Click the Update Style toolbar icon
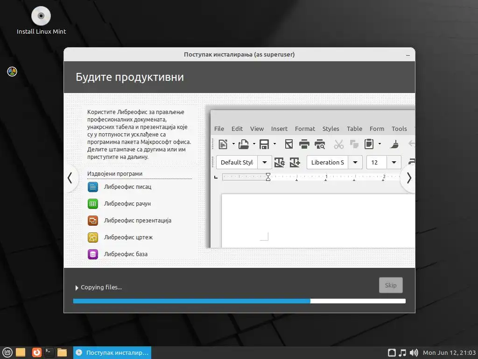 pos(279,162)
